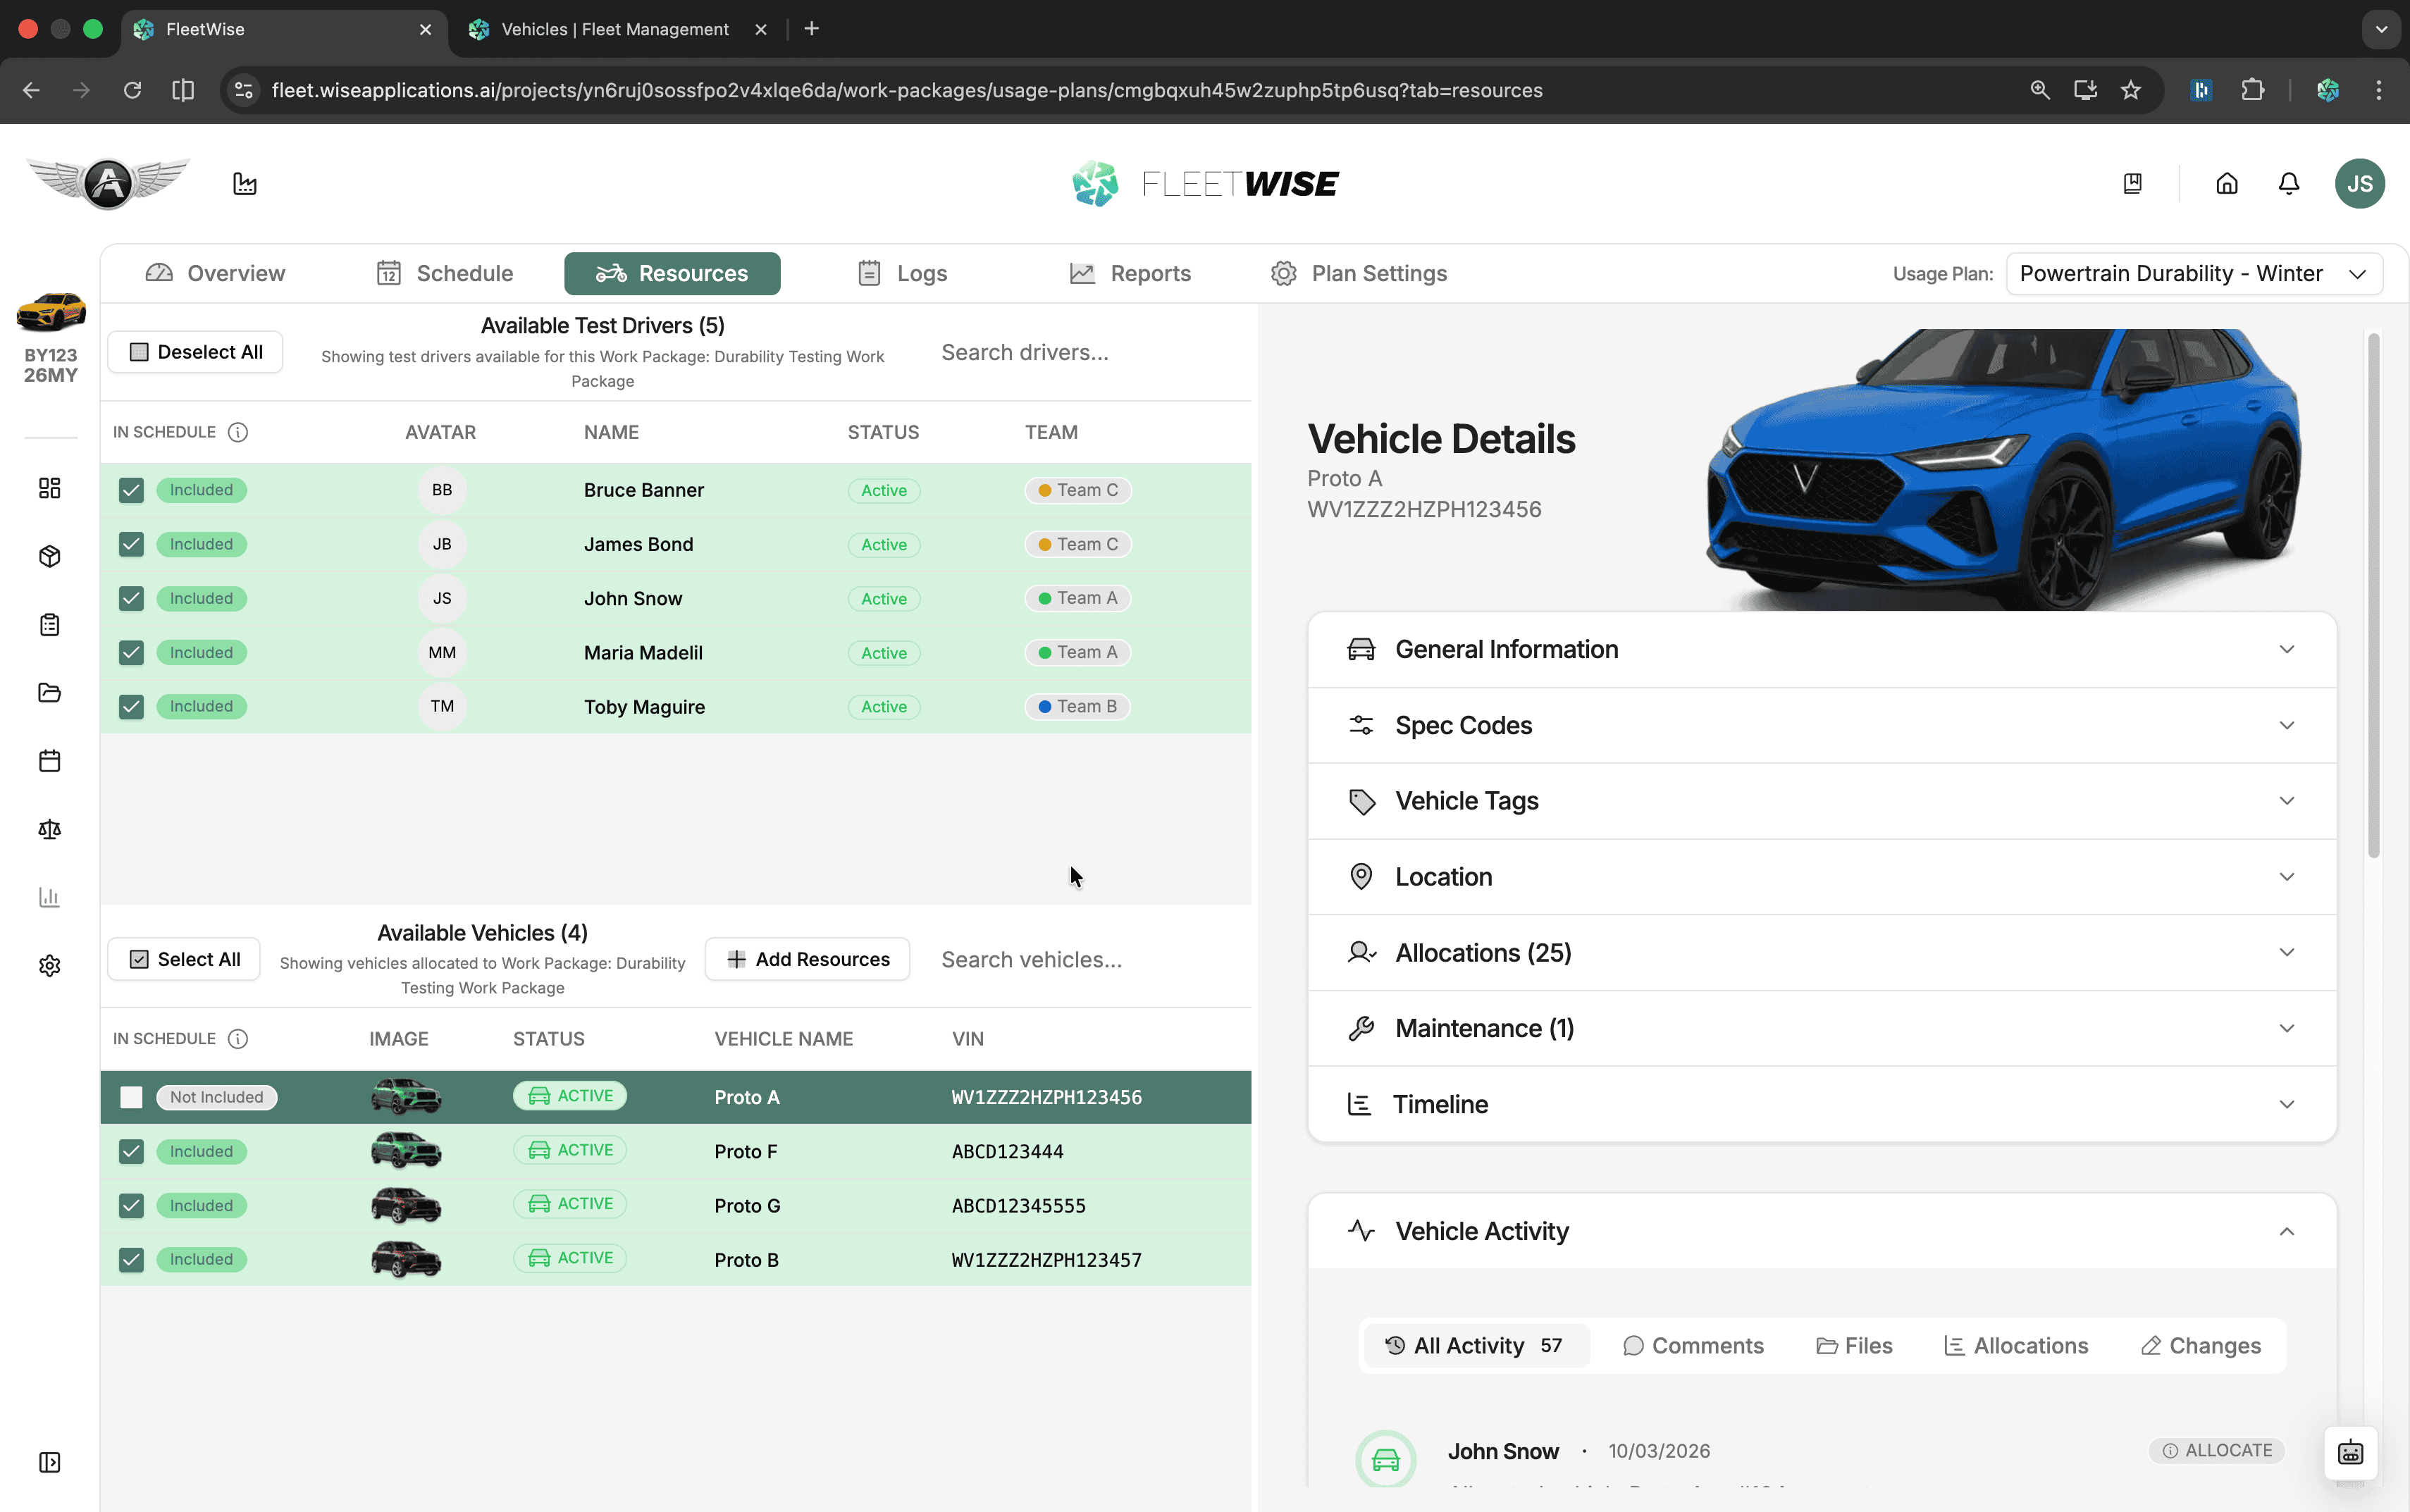Expand the Timeline section
The width and height of the screenshot is (2410, 1512).
tap(1822, 1104)
